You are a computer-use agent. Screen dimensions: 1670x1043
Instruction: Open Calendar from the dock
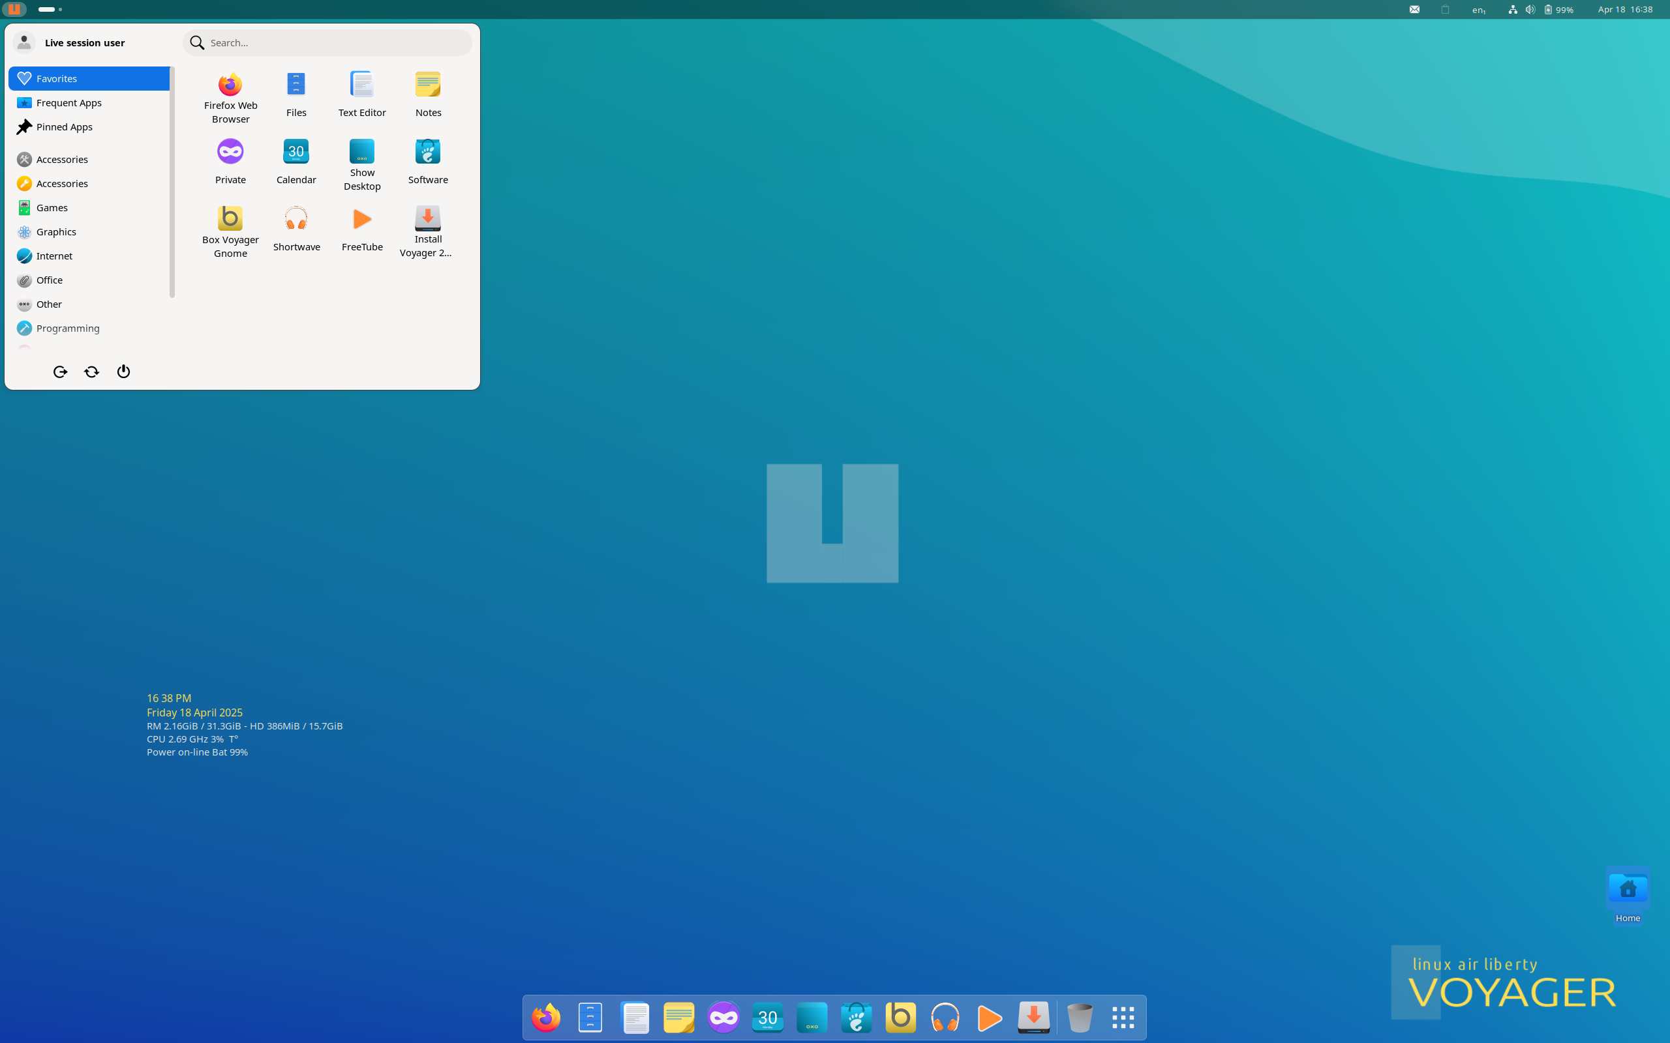[x=767, y=1018]
